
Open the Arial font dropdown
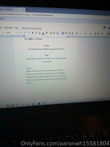pyautogui.click(x=12, y=32)
